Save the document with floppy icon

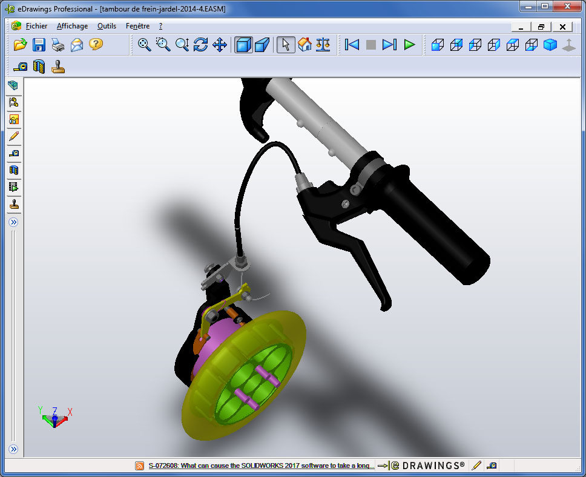[x=39, y=44]
